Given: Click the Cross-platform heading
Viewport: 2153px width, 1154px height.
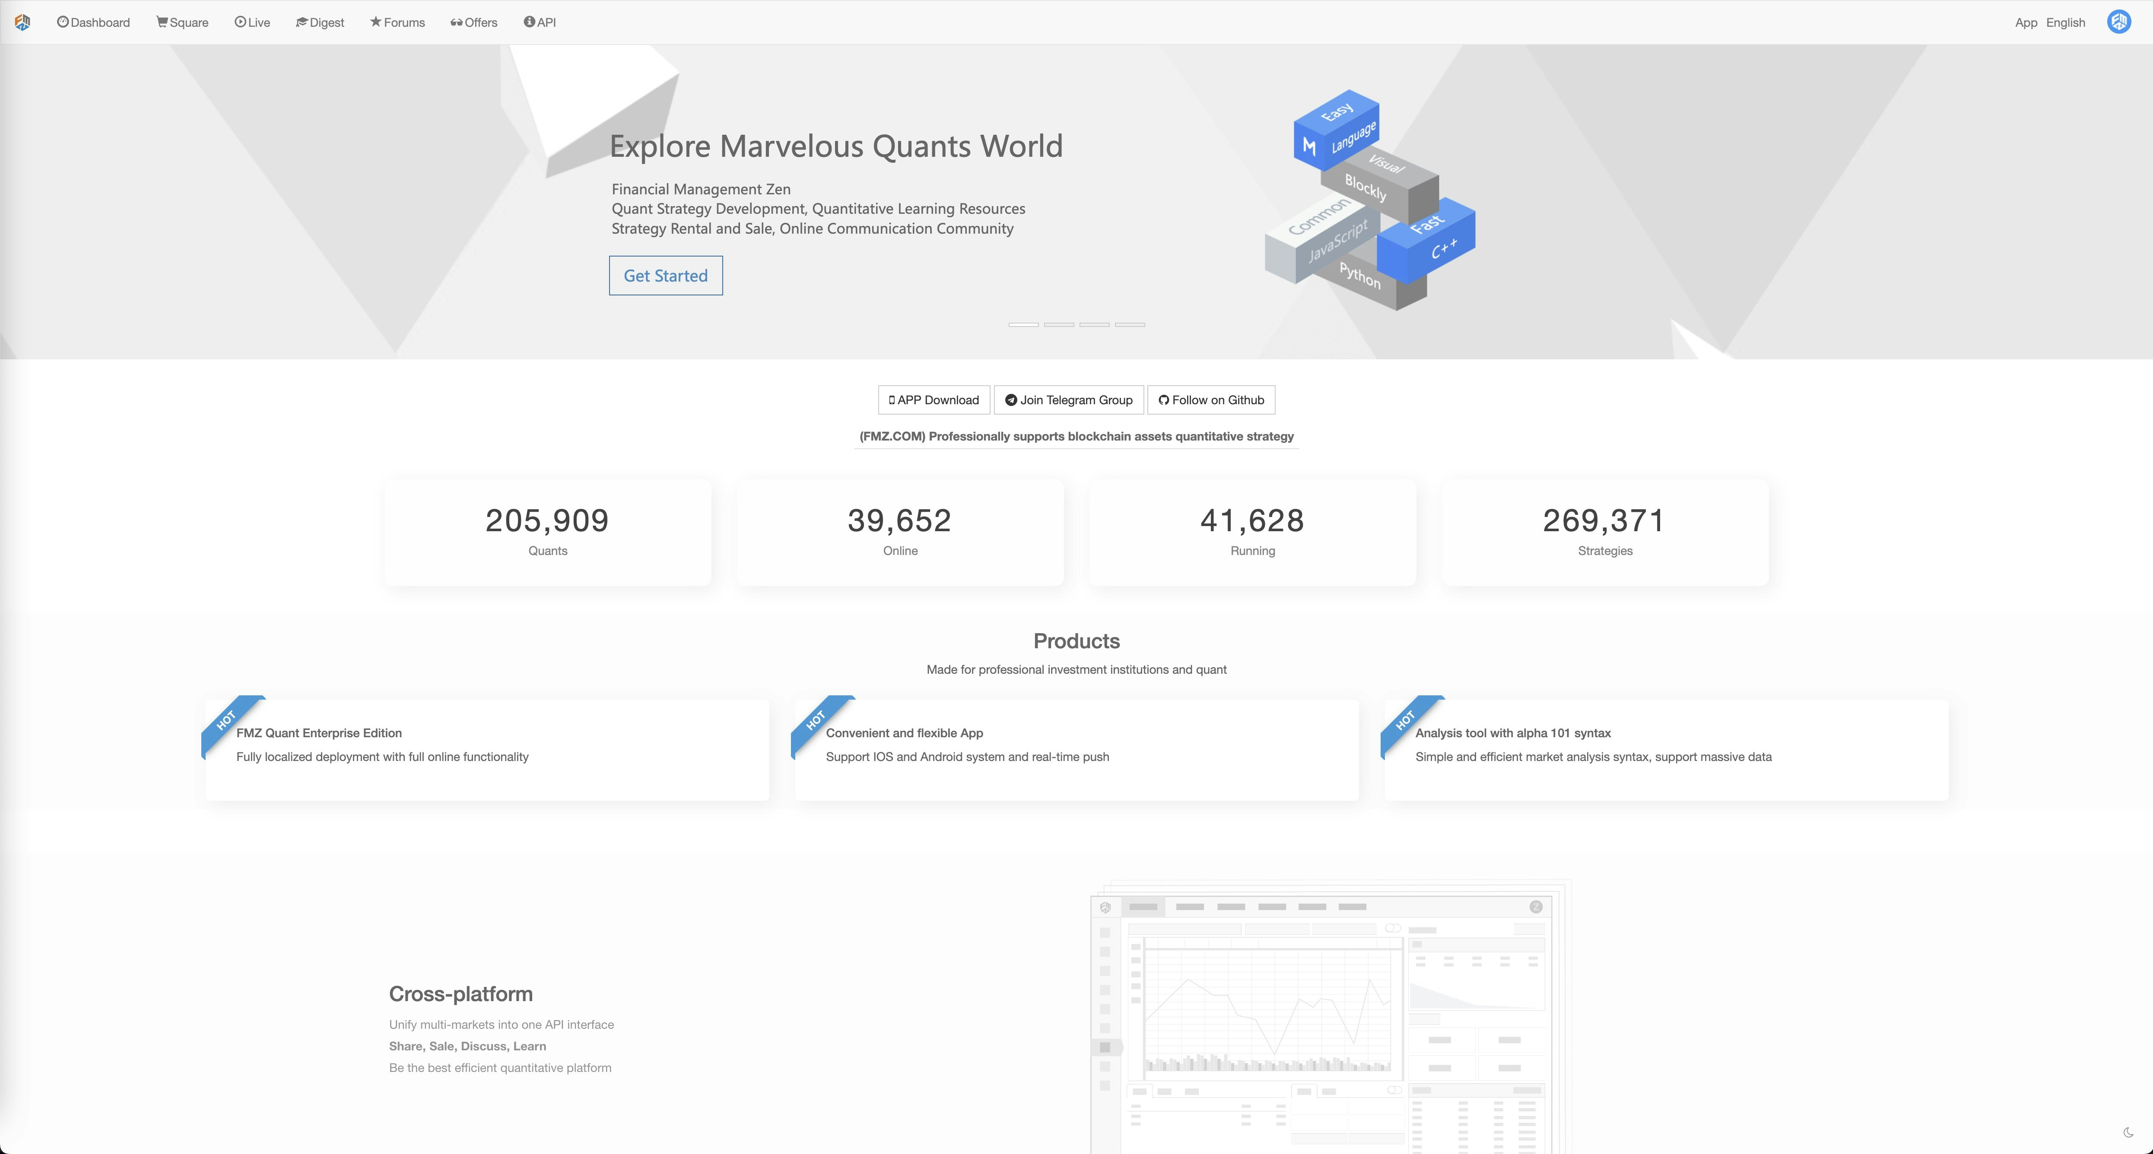Looking at the screenshot, I should (460, 994).
